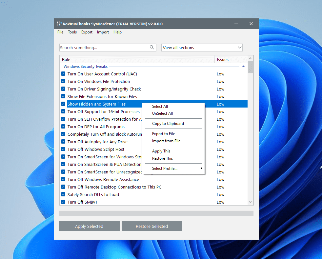Uncheck Turn On User Account Control (UAC)
The height and width of the screenshot is (259, 322).
(63, 74)
